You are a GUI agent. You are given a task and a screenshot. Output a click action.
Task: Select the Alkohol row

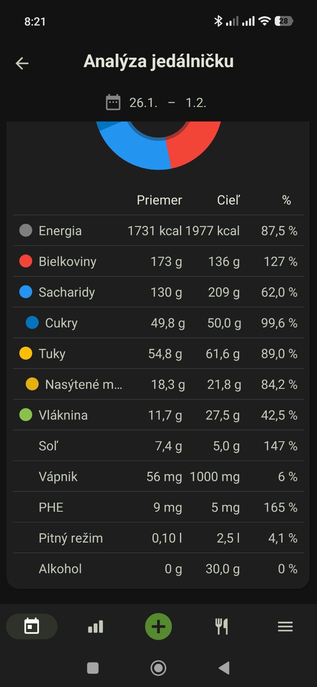point(158,569)
